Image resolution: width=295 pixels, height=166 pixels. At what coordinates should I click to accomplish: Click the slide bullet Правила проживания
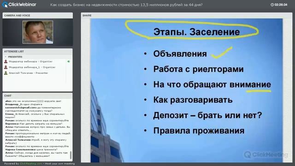tap(199, 130)
